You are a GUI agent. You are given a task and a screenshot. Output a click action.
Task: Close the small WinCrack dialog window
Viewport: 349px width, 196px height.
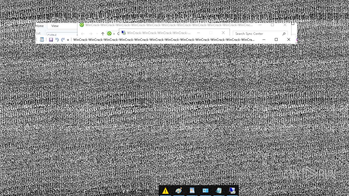tap(223, 33)
